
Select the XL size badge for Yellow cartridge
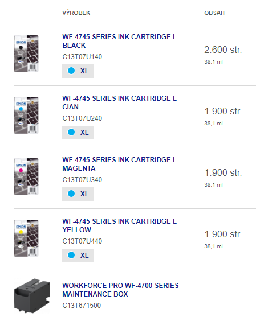click(78, 256)
